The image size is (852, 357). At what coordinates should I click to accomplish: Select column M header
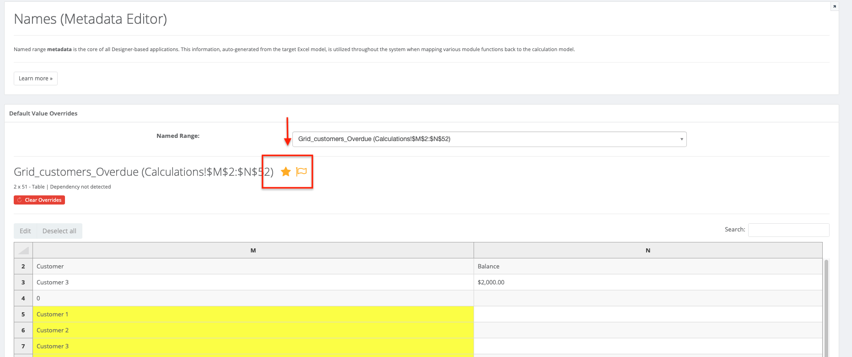pyautogui.click(x=253, y=250)
